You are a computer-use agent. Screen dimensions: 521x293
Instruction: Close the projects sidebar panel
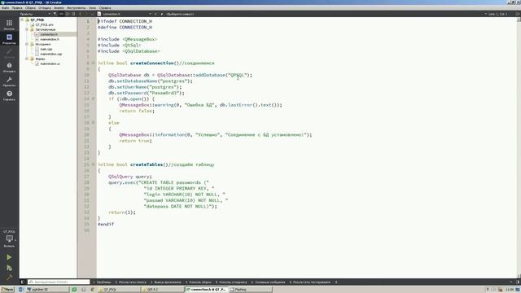(73, 14)
